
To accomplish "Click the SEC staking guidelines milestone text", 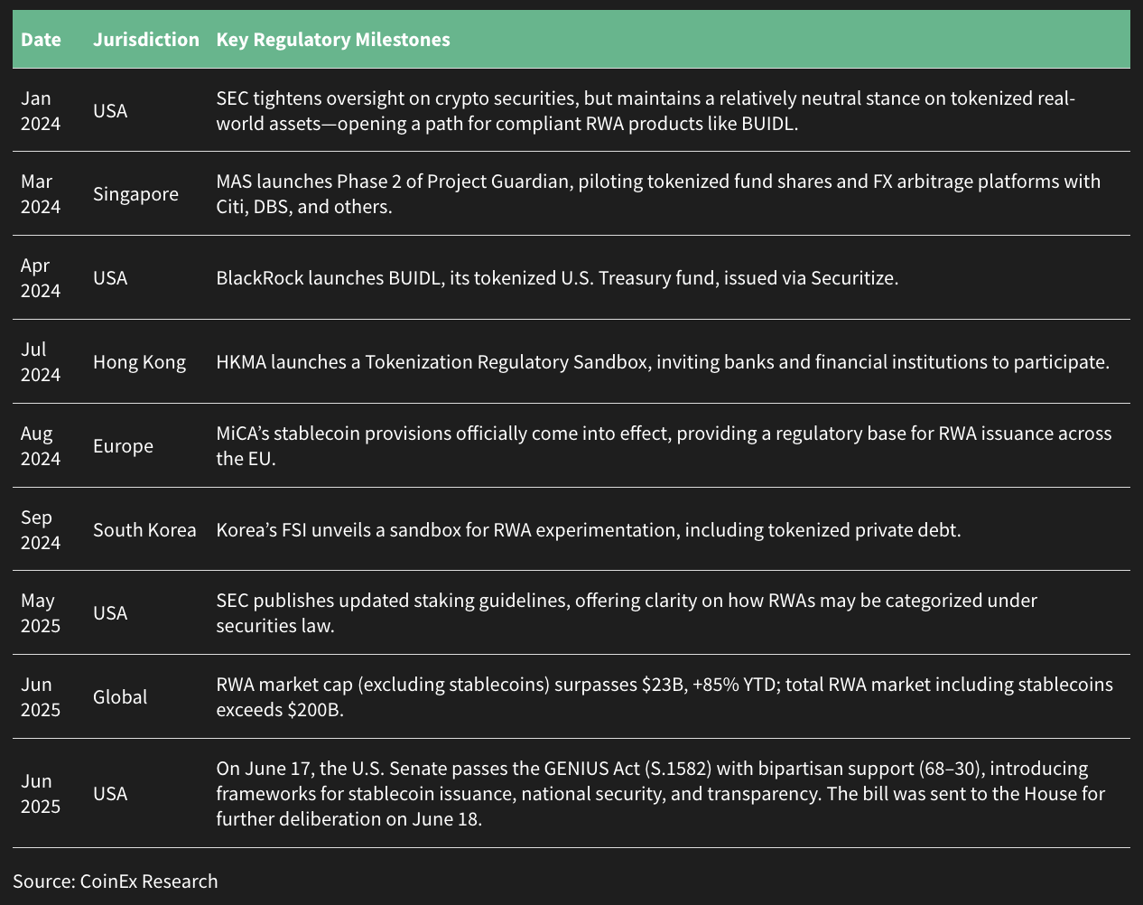I will [x=627, y=612].
